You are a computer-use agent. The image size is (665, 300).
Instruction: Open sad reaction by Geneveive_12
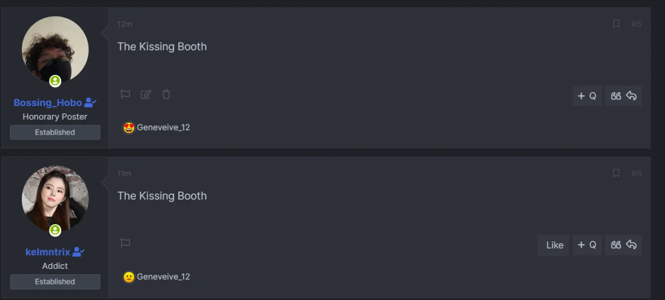point(129,277)
